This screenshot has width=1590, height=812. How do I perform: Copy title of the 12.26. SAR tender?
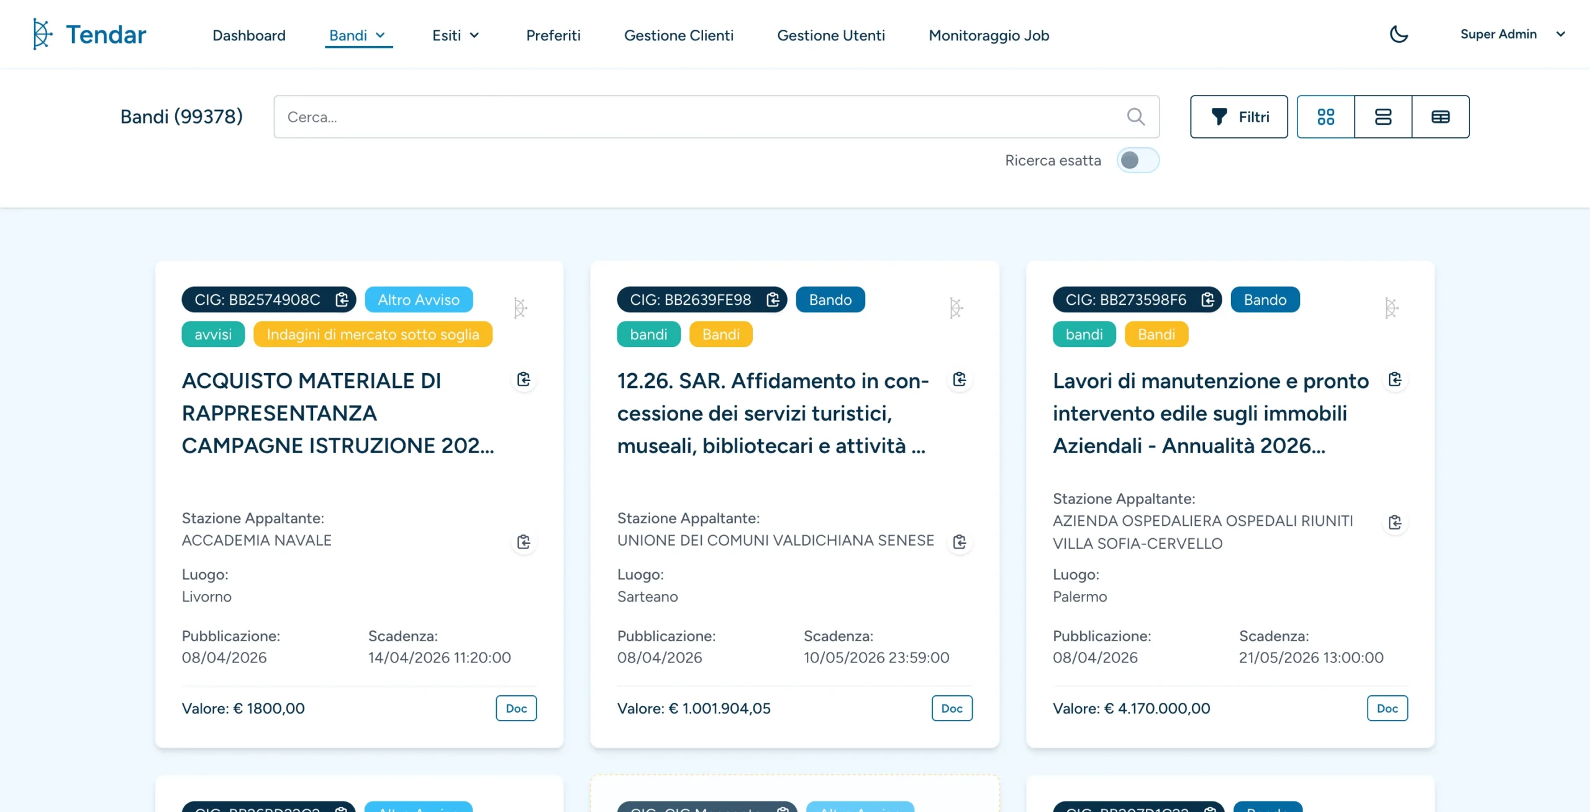pos(960,379)
